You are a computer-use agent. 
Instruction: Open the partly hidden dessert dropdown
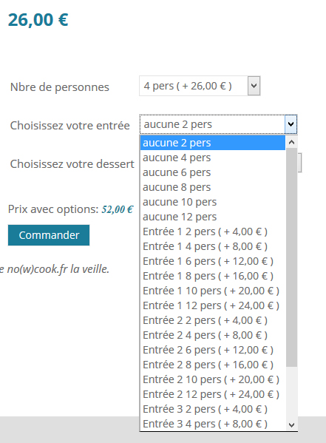[x=299, y=163]
